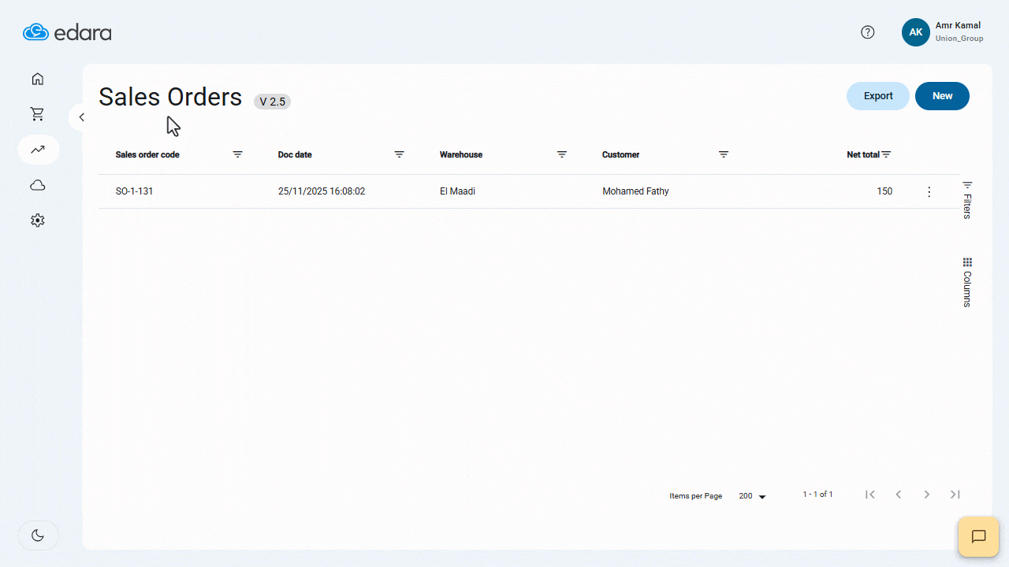
Task: Filter the Doc date column
Action: 400,154
